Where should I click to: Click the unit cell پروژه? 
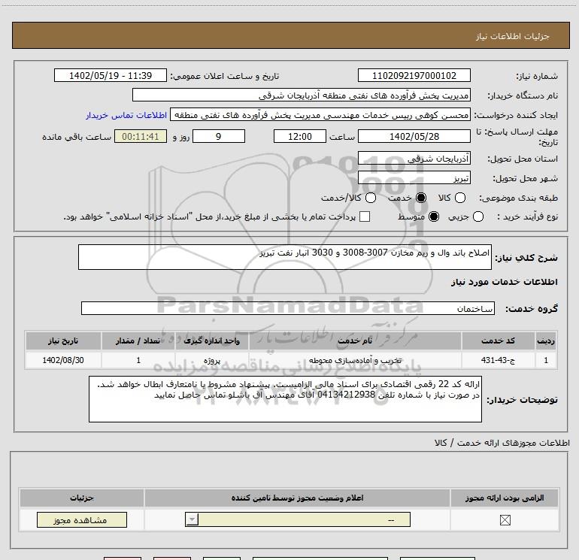(212, 360)
